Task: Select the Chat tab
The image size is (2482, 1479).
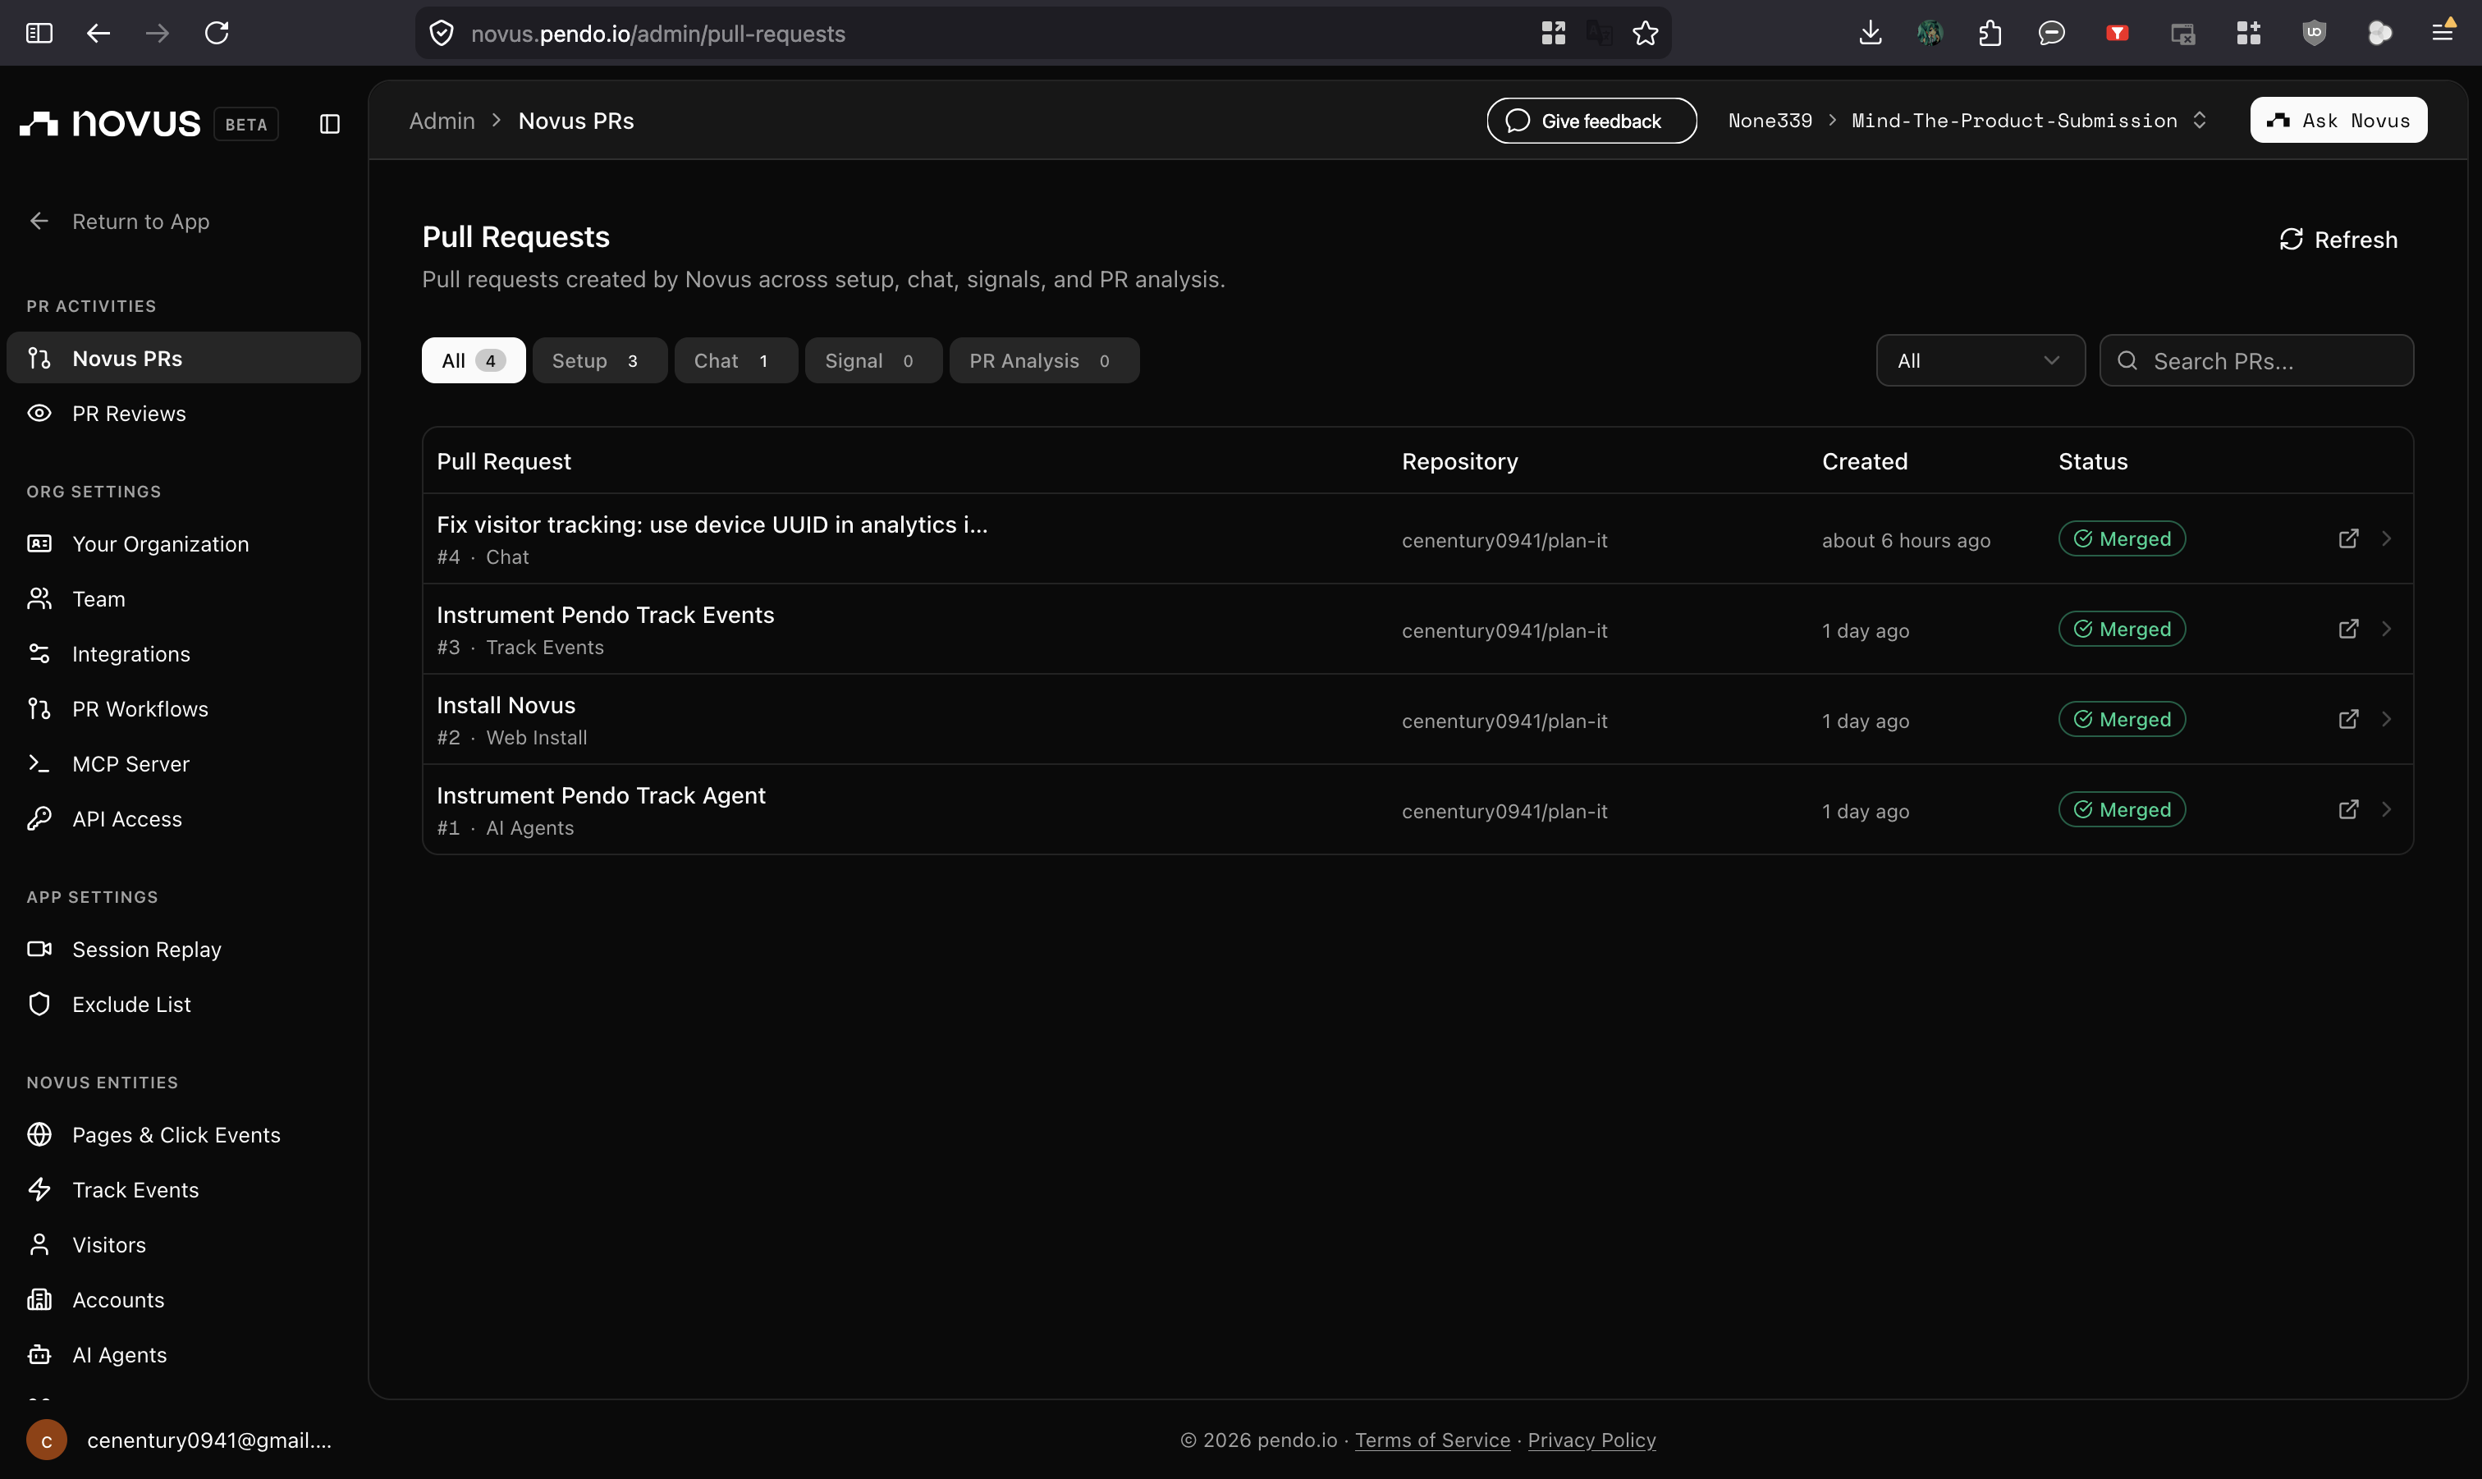Action: point(735,361)
